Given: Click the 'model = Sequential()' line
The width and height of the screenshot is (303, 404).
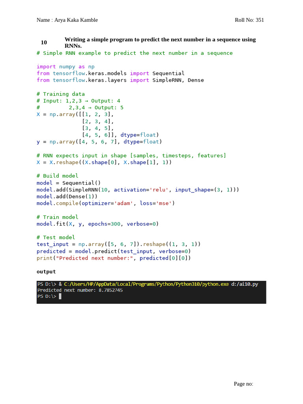Looking at the screenshot, I should click(x=69, y=183).
